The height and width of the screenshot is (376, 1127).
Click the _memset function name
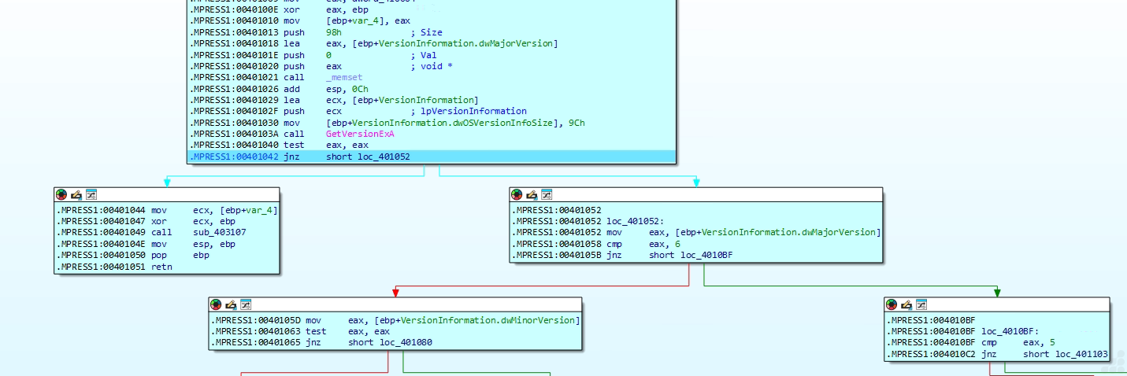pyautogui.click(x=344, y=78)
